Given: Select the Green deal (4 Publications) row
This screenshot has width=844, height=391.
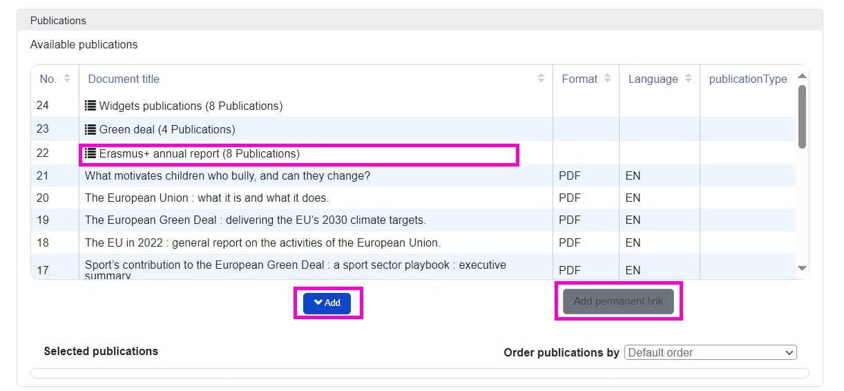Looking at the screenshot, I should coord(166,129).
